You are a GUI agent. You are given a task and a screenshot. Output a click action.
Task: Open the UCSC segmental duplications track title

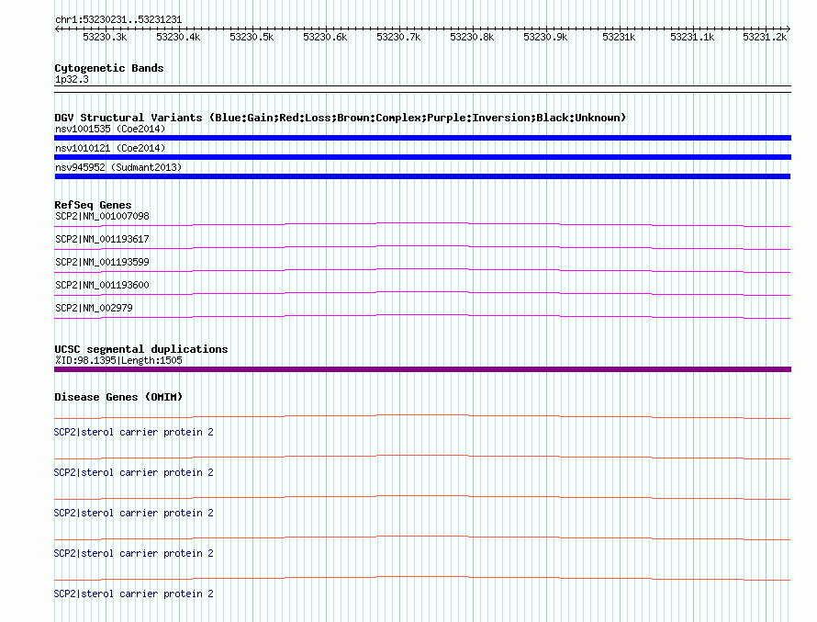(x=141, y=349)
